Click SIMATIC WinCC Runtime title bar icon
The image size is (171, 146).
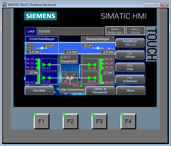pyautogui.click(x=4, y=5)
